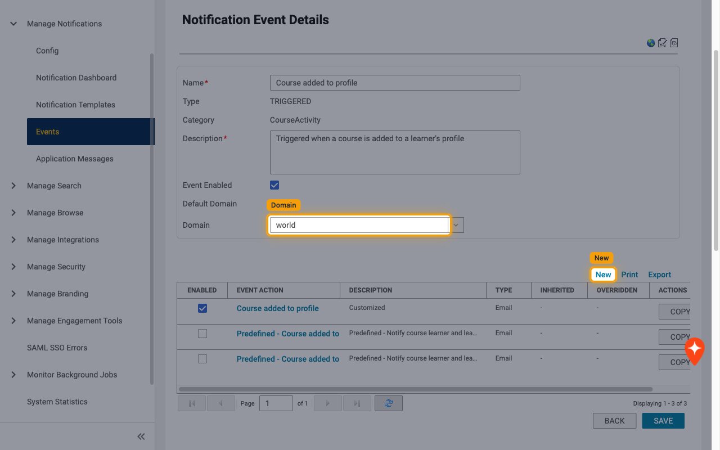Copy the Course added to profile action
Viewport: 720px width, 450px height.
[674, 312]
